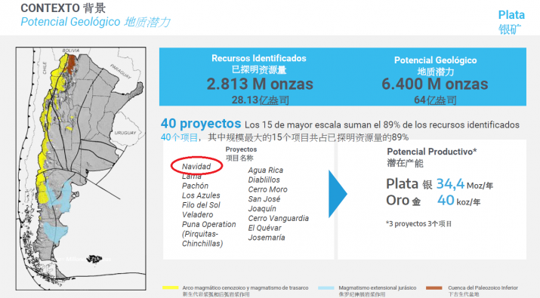Click the Filo del Sol project
The image size is (540, 298).
pyautogui.click(x=201, y=205)
